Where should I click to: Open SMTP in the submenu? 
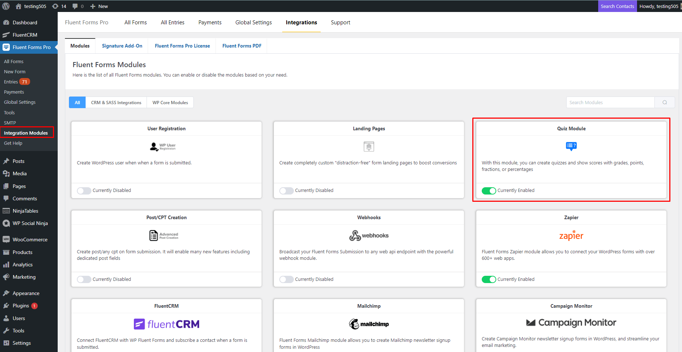(x=10, y=123)
